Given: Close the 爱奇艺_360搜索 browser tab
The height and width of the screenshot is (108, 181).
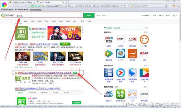Looking at the screenshot, I should click(x=62, y=2).
